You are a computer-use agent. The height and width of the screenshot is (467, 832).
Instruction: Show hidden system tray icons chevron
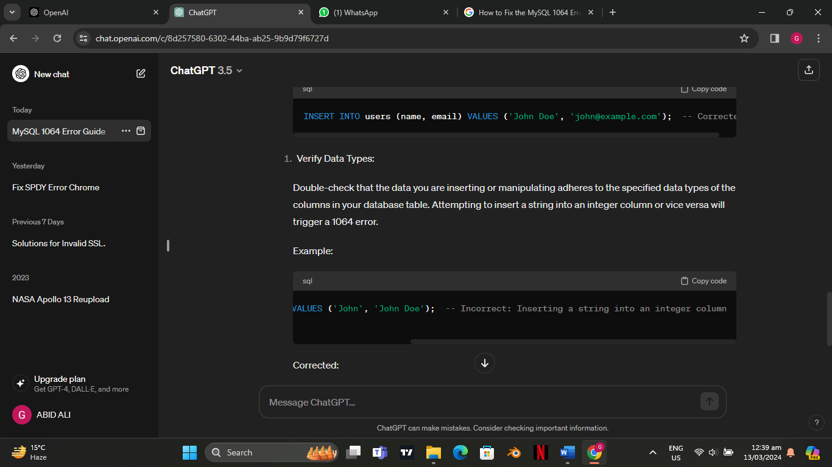[x=653, y=452]
